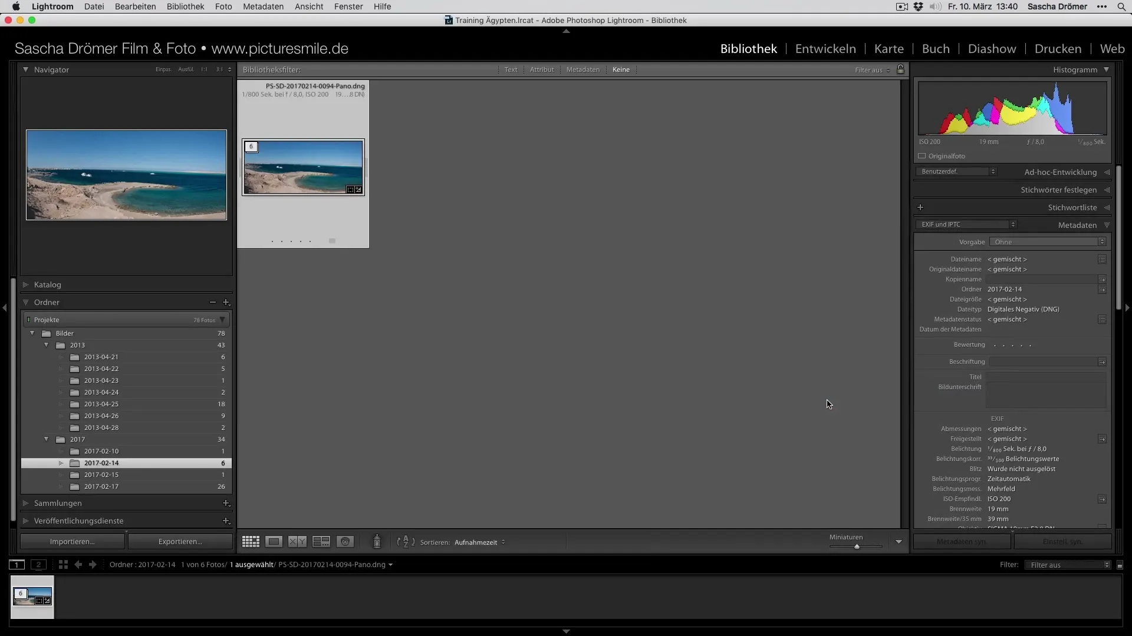Open Karte module
The height and width of the screenshot is (636, 1132).
(889, 49)
